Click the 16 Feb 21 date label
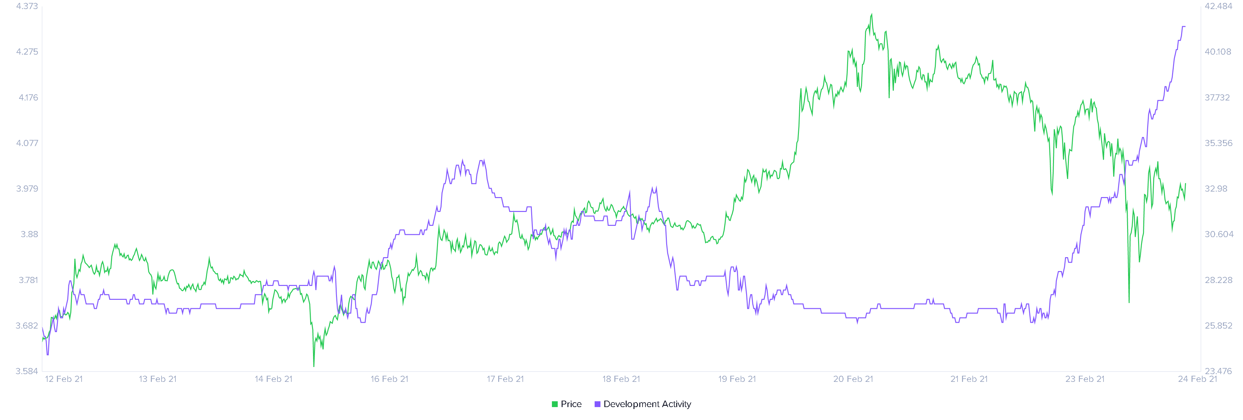 (389, 379)
